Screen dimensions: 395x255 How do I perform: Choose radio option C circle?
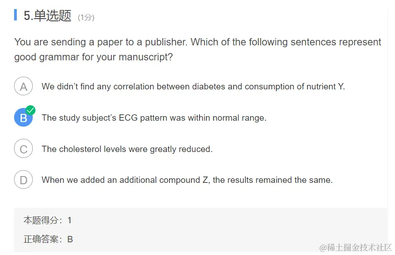[24, 149]
